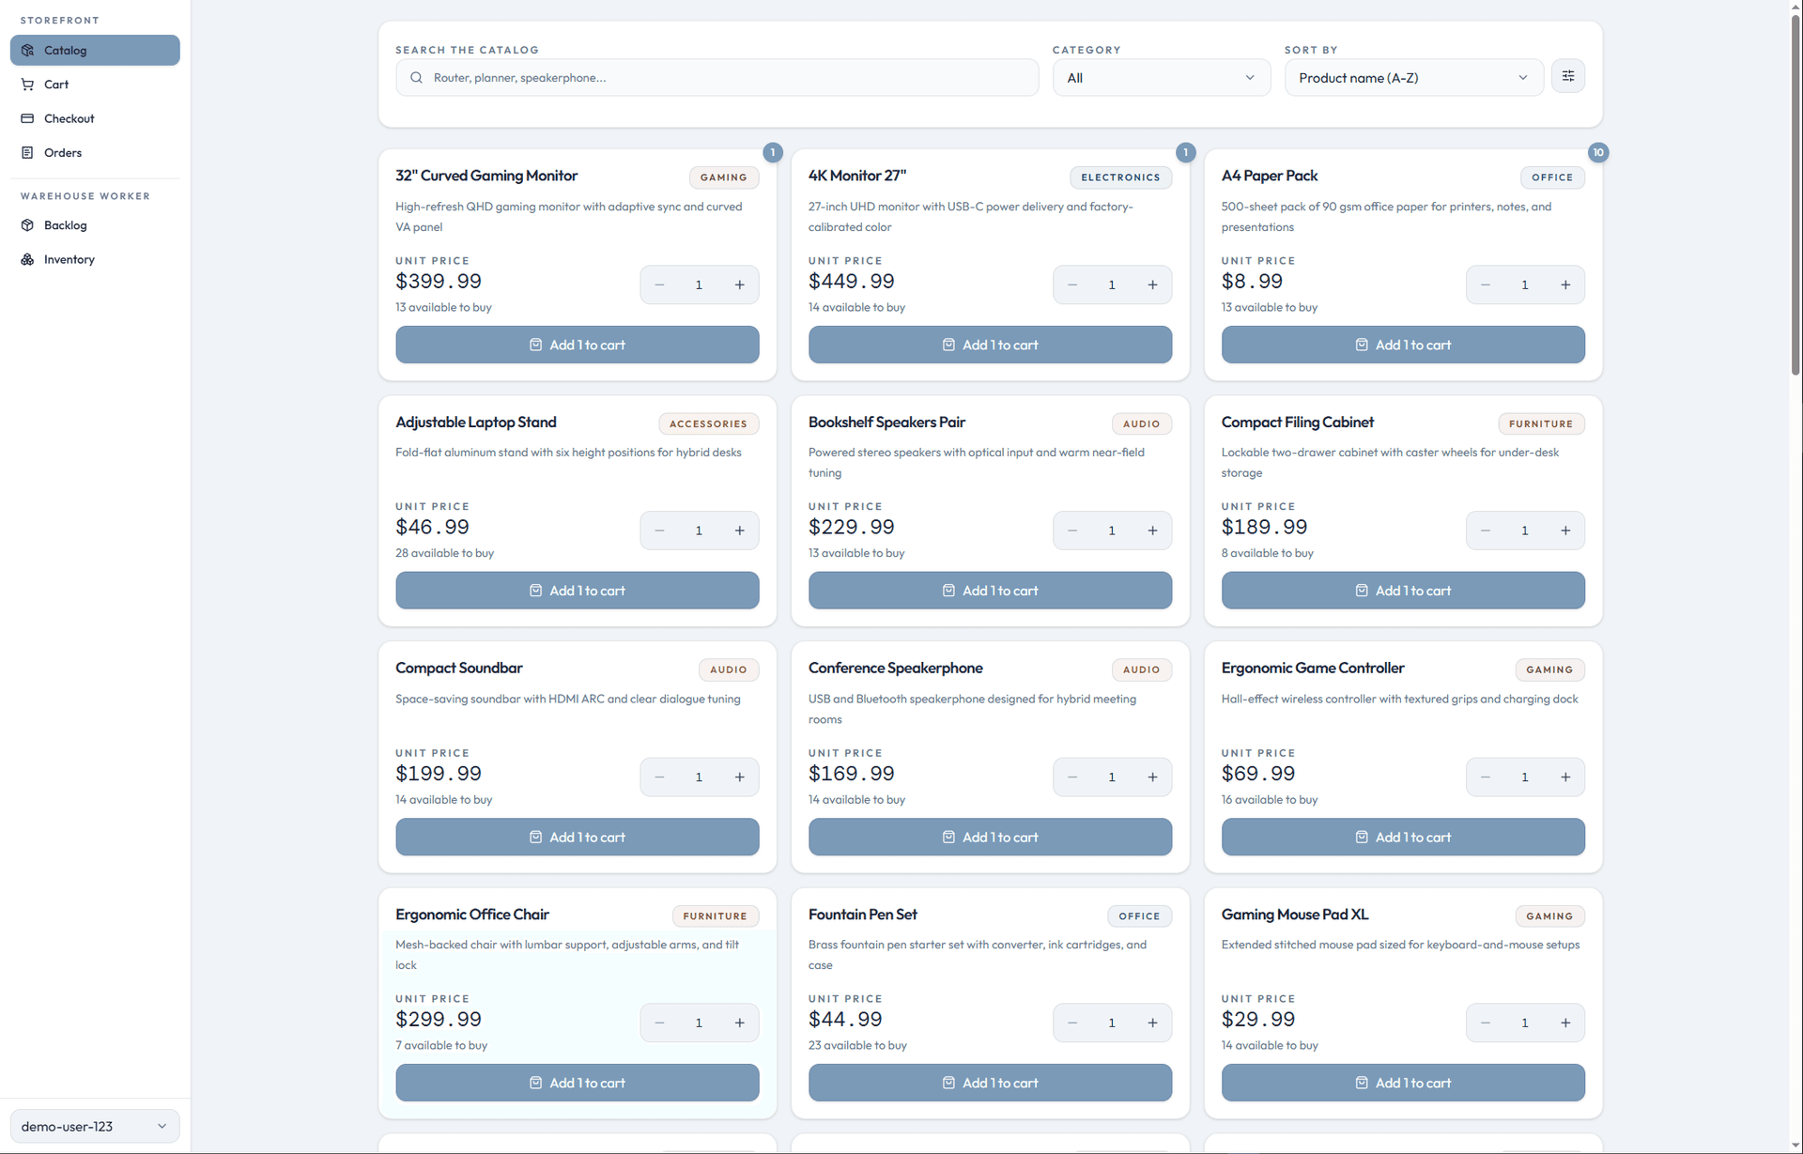The width and height of the screenshot is (1803, 1154).
Task: Click the Catalog shopping icon
Action: tap(27, 50)
